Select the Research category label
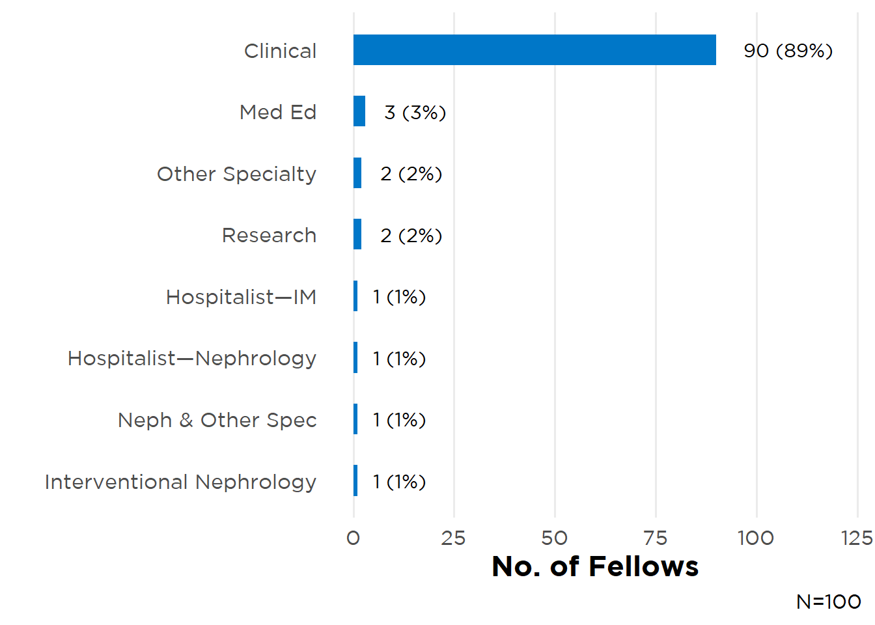875x625 pixels. click(269, 235)
